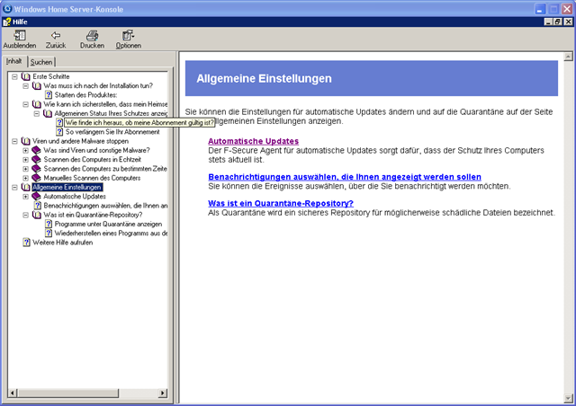Expand the Automatische Updates tree node

[26, 197]
